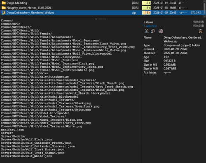Screen dimensions: 206x163
Task: Click the Wolf_Outlander_Priest.json line
Action: (x=36, y=143)
